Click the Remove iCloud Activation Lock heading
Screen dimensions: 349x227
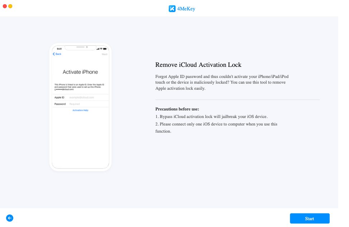pyautogui.click(x=198, y=65)
